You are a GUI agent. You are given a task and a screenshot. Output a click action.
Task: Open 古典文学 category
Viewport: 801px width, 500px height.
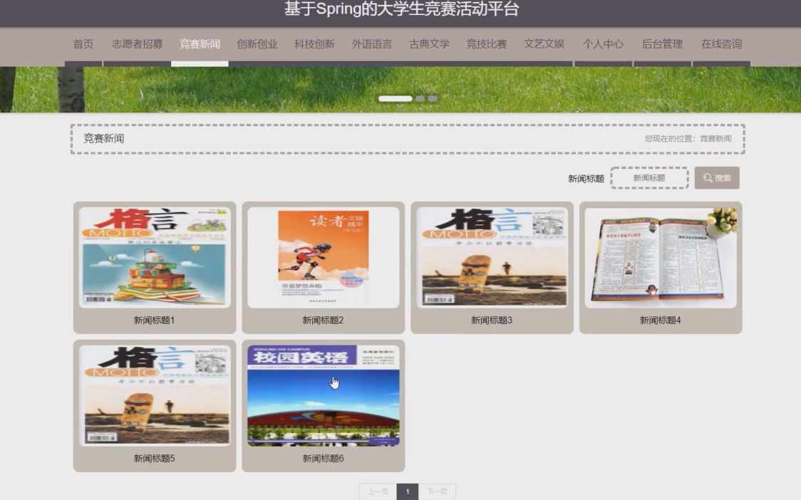(x=429, y=44)
